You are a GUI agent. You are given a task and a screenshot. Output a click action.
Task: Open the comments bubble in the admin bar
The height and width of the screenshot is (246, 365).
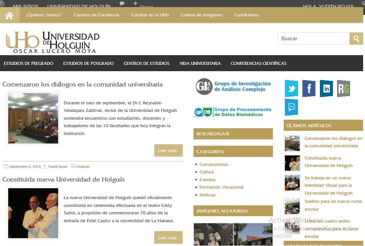(x=122, y=4)
